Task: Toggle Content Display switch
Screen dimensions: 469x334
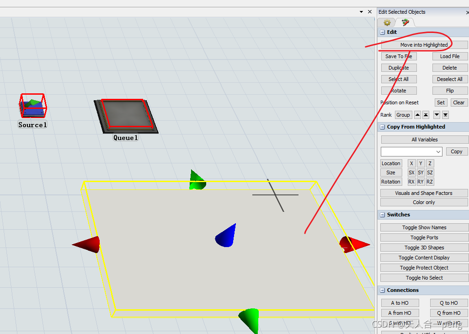Action: point(424,258)
